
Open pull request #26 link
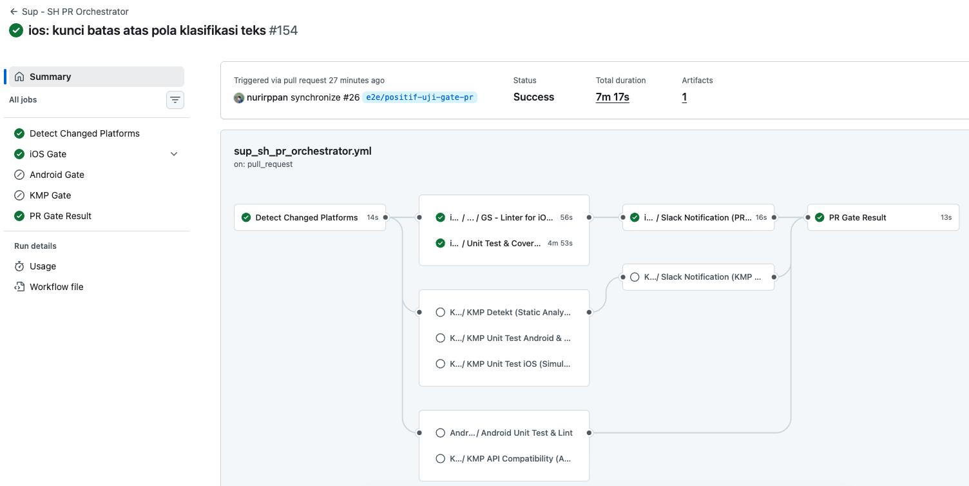click(x=352, y=98)
